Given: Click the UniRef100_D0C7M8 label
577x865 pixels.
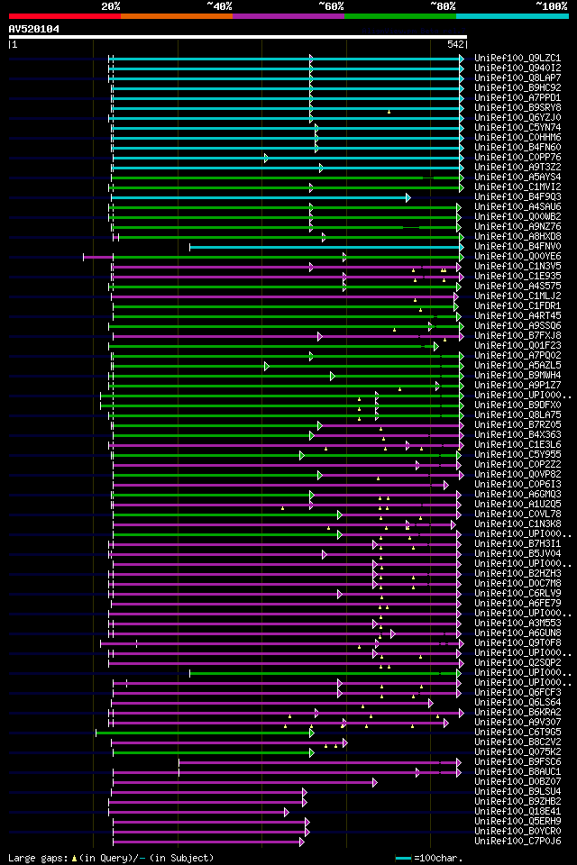Looking at the screenshot, I should (517, 584).
